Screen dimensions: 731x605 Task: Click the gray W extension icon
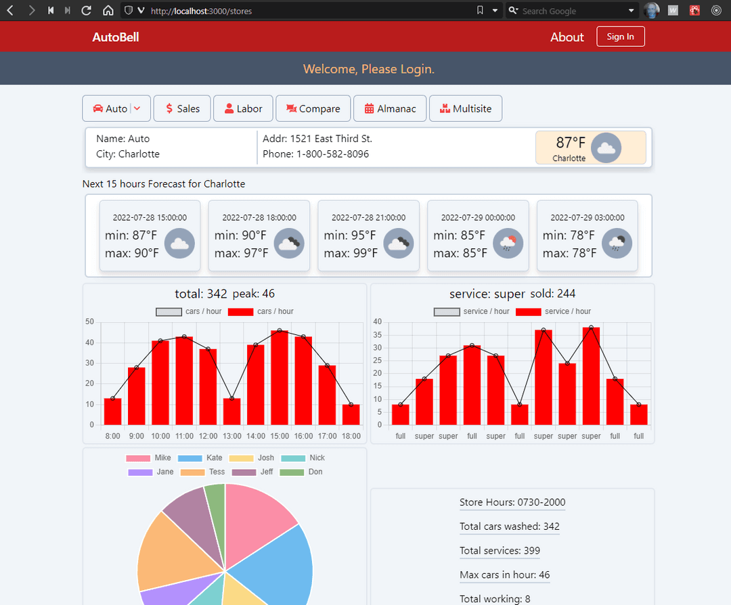coord(673,10)
